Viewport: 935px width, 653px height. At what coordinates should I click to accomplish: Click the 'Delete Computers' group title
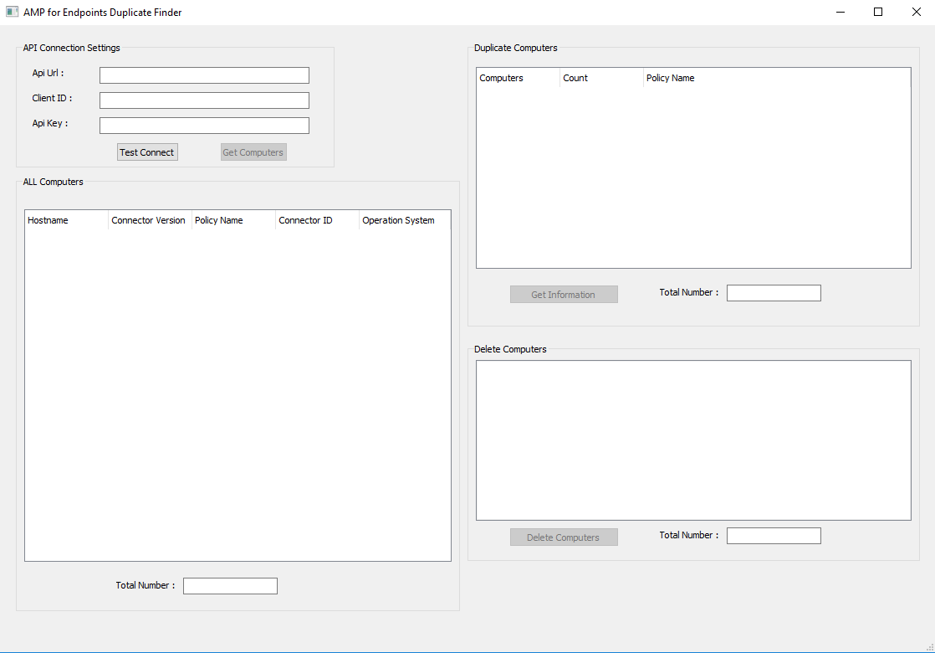tap(510, 349)
